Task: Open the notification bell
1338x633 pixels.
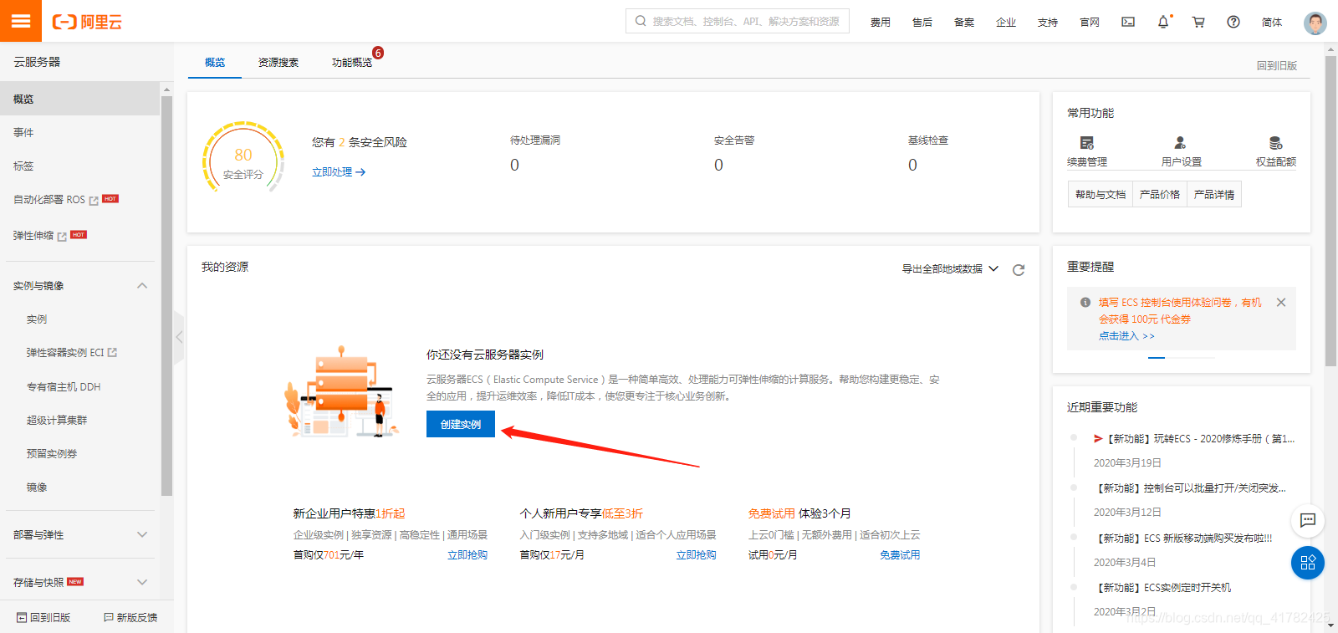Action: coord(1163,22)
